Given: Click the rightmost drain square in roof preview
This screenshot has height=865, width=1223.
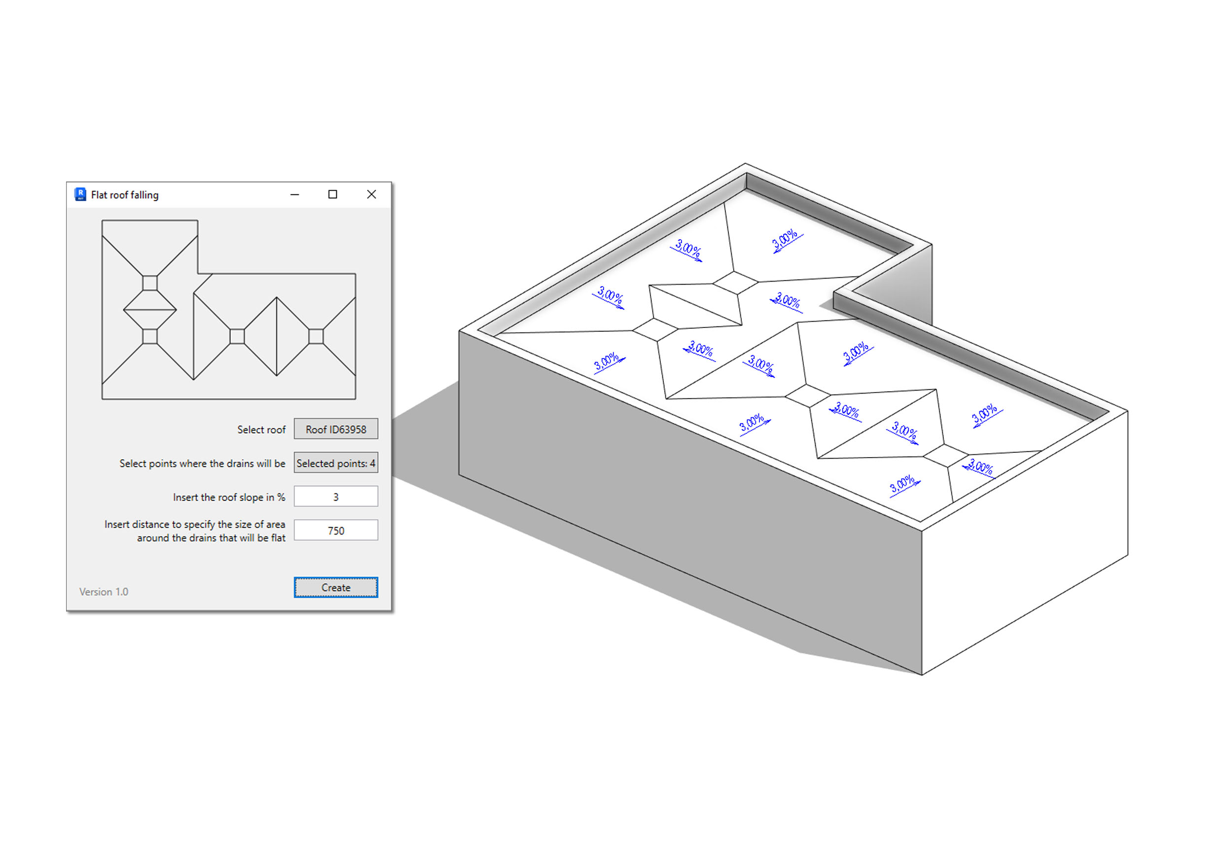Looking at the screenshot, I should [x=316, y=337].
